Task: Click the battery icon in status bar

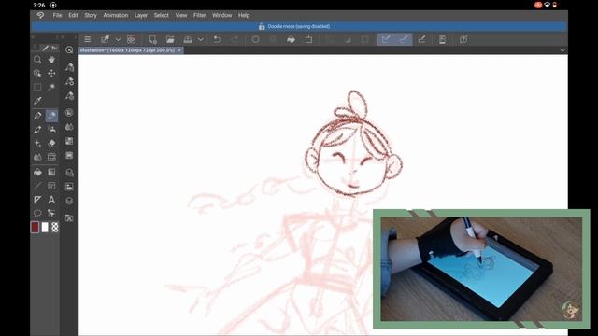Action: (x=554, y=5)
